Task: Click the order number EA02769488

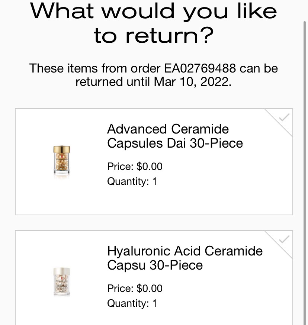Action: 200,68
